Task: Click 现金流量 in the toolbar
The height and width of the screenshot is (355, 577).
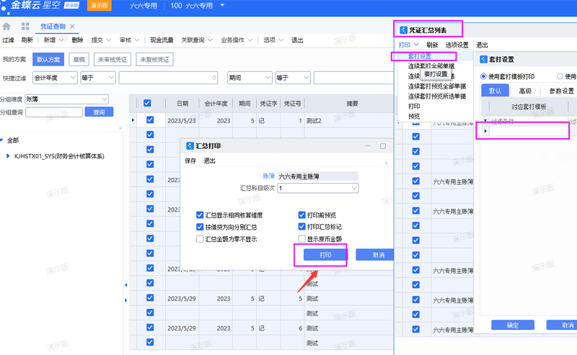Action: click(x=162, y=40)
